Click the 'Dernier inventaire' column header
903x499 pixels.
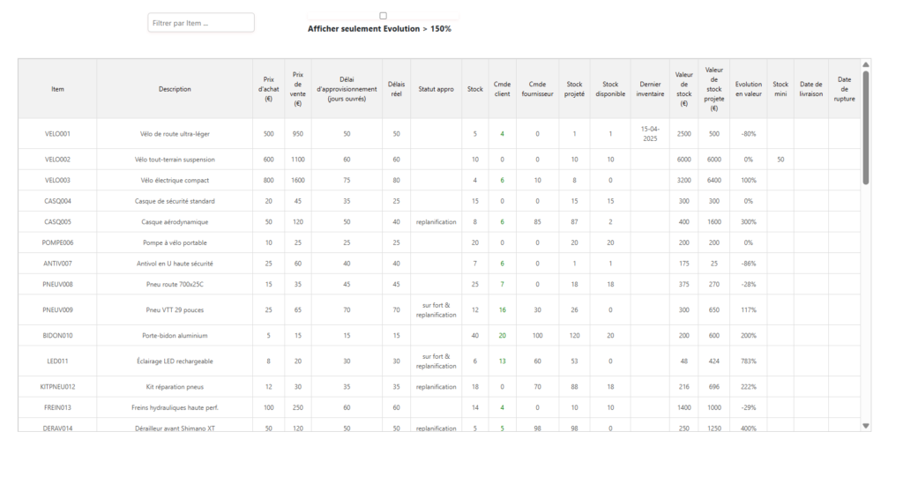pyautogui.click(x=650, y=89)
